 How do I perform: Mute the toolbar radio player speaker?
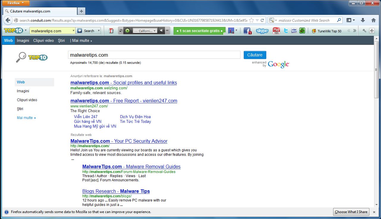(161, 31)
